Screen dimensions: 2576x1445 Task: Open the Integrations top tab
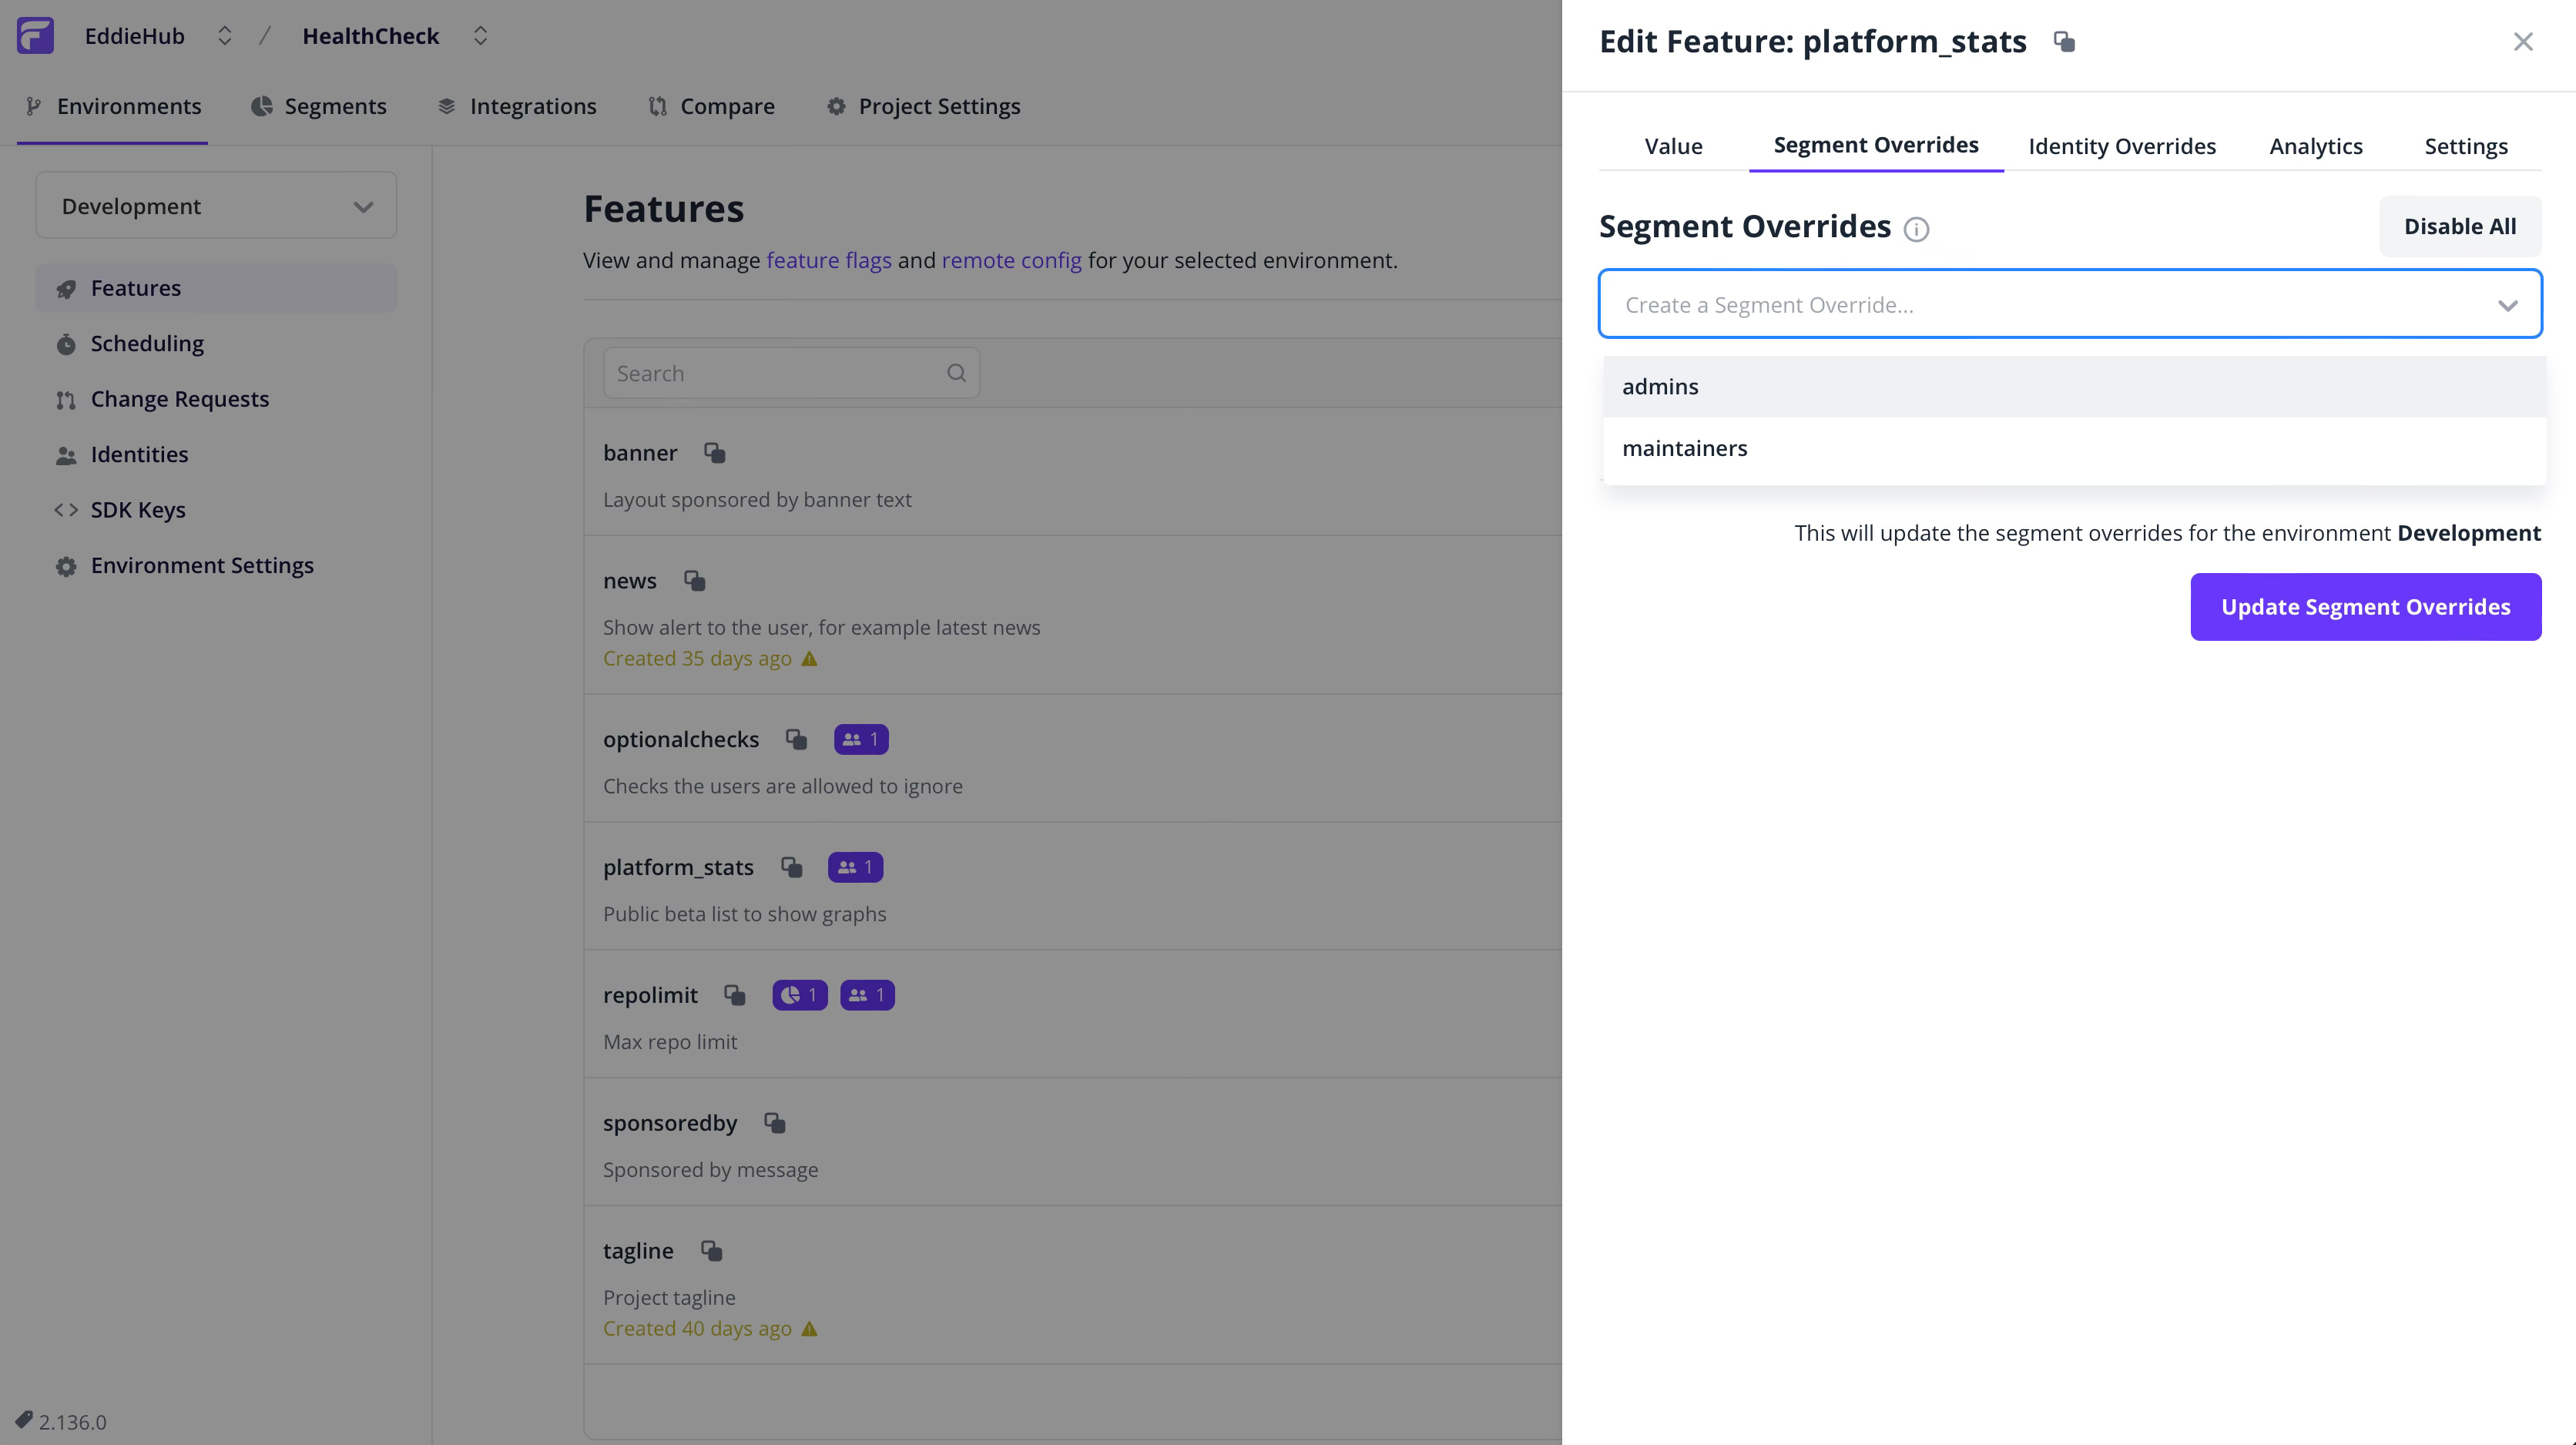pyautogui.click(x=517, y=106)
